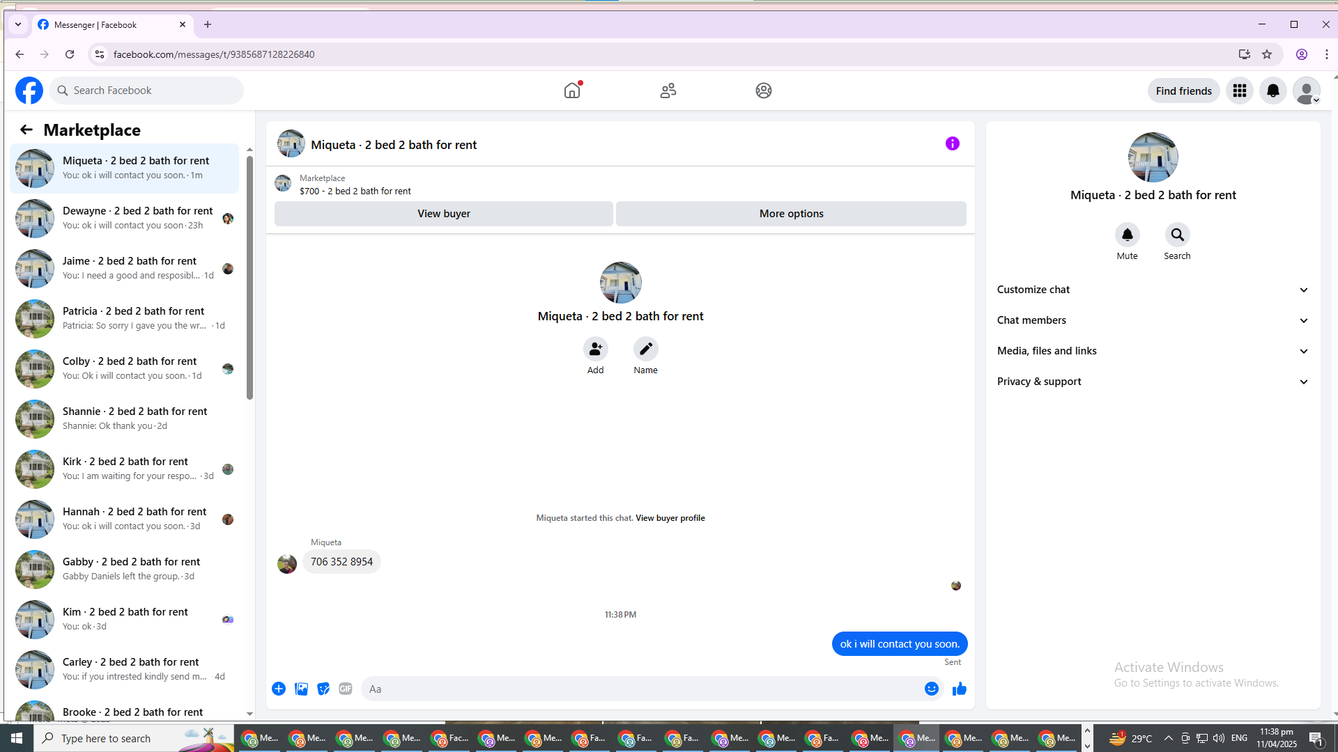Image resolution: width=1338 pixels, height=752 pixels.
Task: Select the Messenger | Facebook browser tab
Action: click(111, 24)
